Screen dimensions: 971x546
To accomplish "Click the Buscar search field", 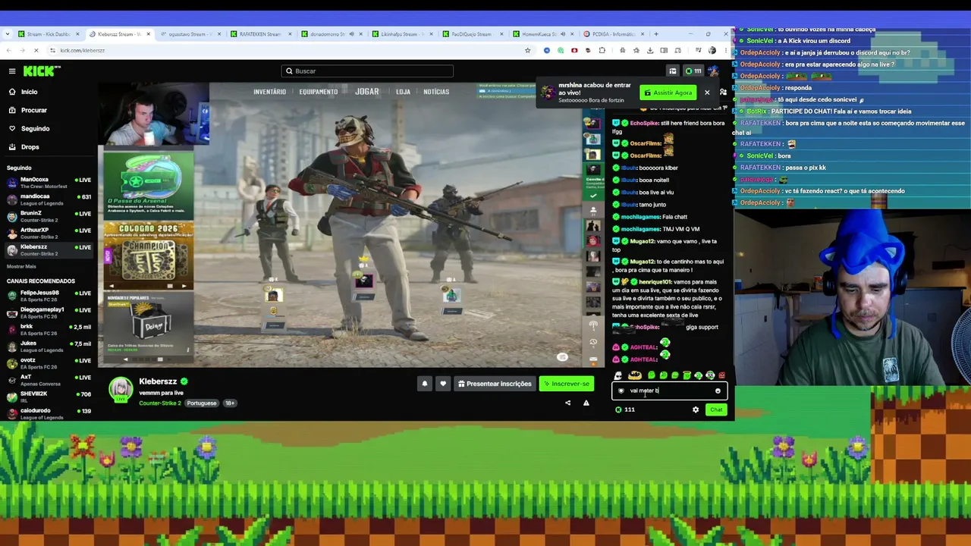I will (367, 71).
